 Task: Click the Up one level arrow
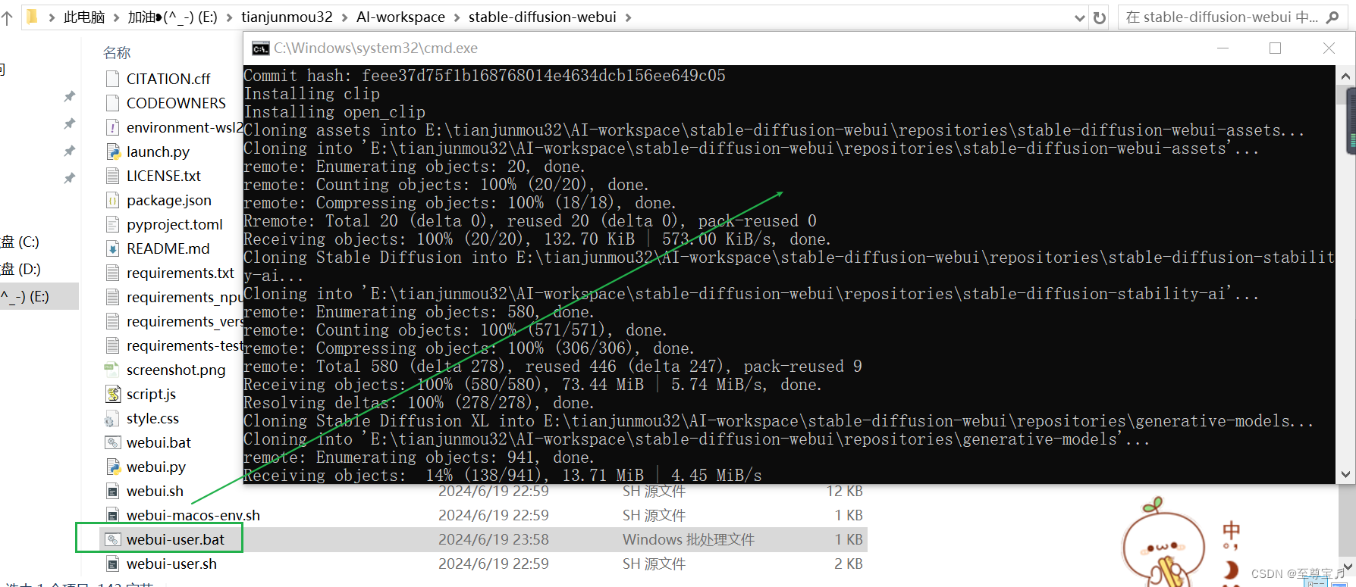pos(7,17)
